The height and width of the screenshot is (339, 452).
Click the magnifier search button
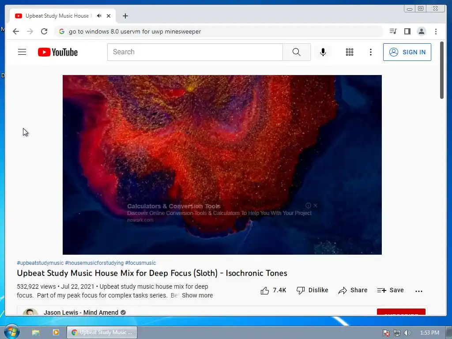tap(297, 52)
